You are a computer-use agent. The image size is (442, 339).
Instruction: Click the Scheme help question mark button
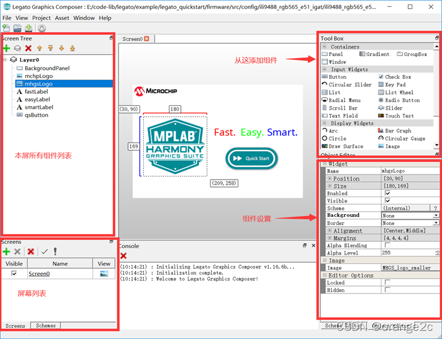435,208
